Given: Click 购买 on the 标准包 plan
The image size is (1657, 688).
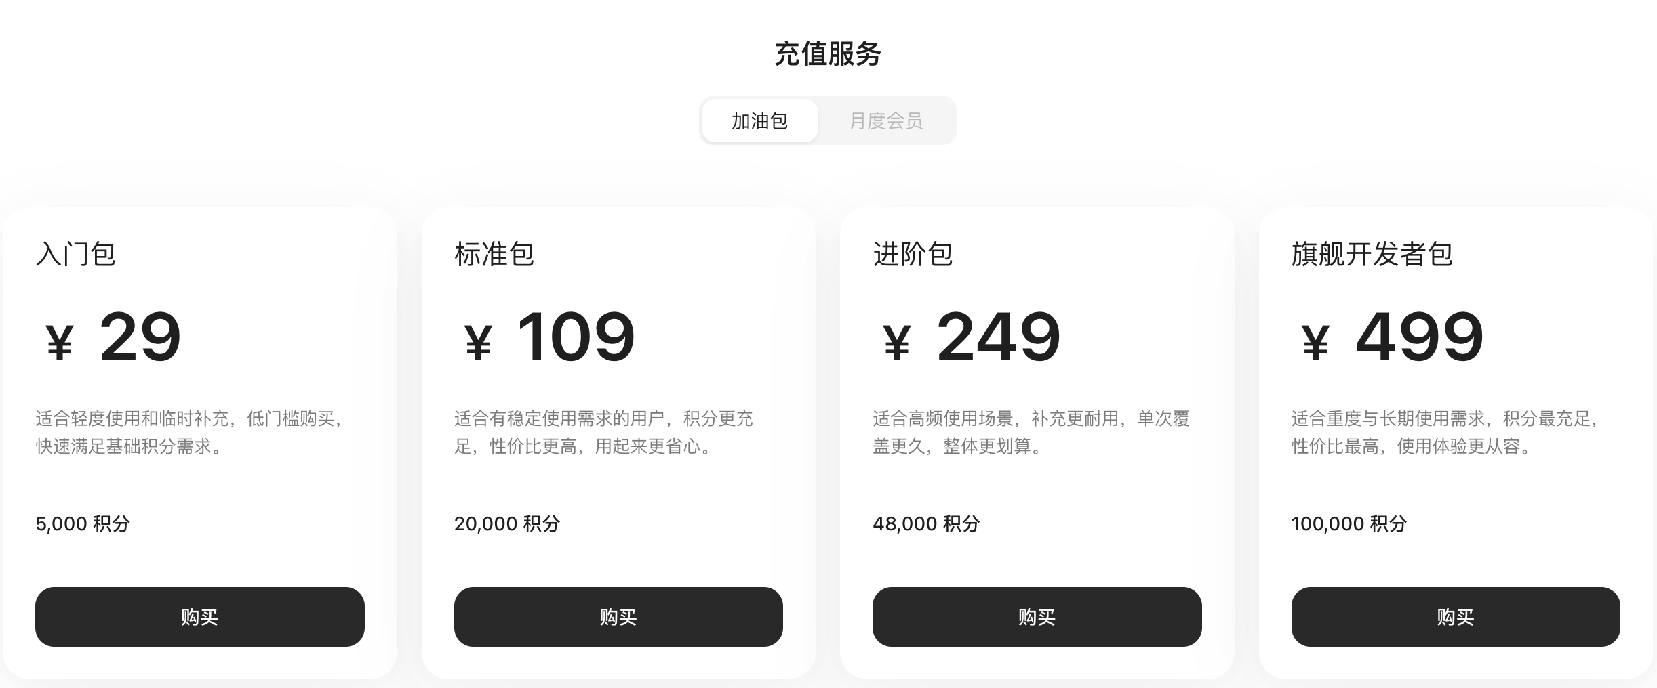Looking at the screenshot, I should point(618,617).
